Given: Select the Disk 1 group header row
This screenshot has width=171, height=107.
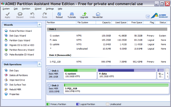Looking at the screenshot, I should 107,29.
